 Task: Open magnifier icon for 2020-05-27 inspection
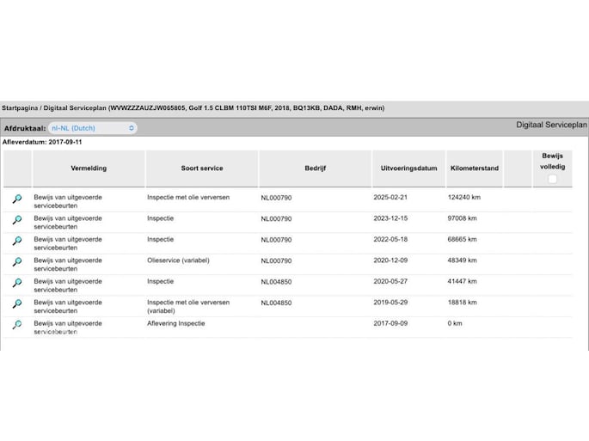[x=16, y=283]
